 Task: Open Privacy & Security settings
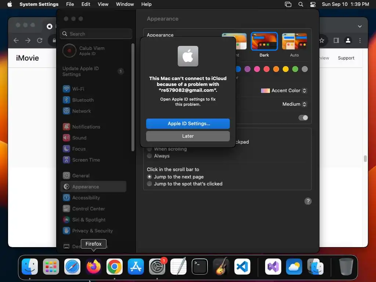pyautogui.click(x=93, y=231)
